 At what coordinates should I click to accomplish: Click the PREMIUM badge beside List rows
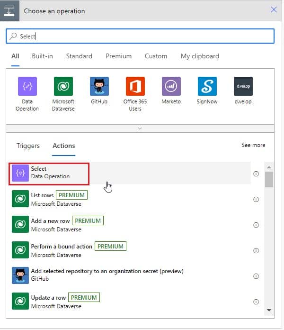coord(71,195)
